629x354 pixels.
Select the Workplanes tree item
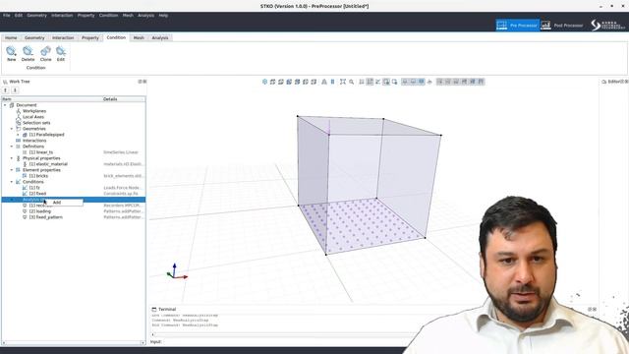(x=34, y=111)
